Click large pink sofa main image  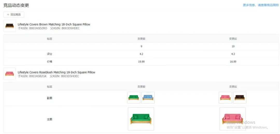click(233, 119)
